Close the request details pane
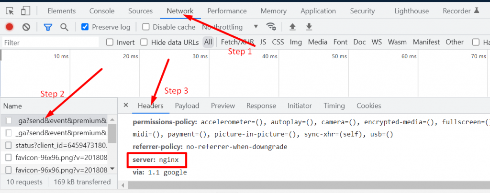Viewport: 490px width, 193px height. click(x=126, y=105)
